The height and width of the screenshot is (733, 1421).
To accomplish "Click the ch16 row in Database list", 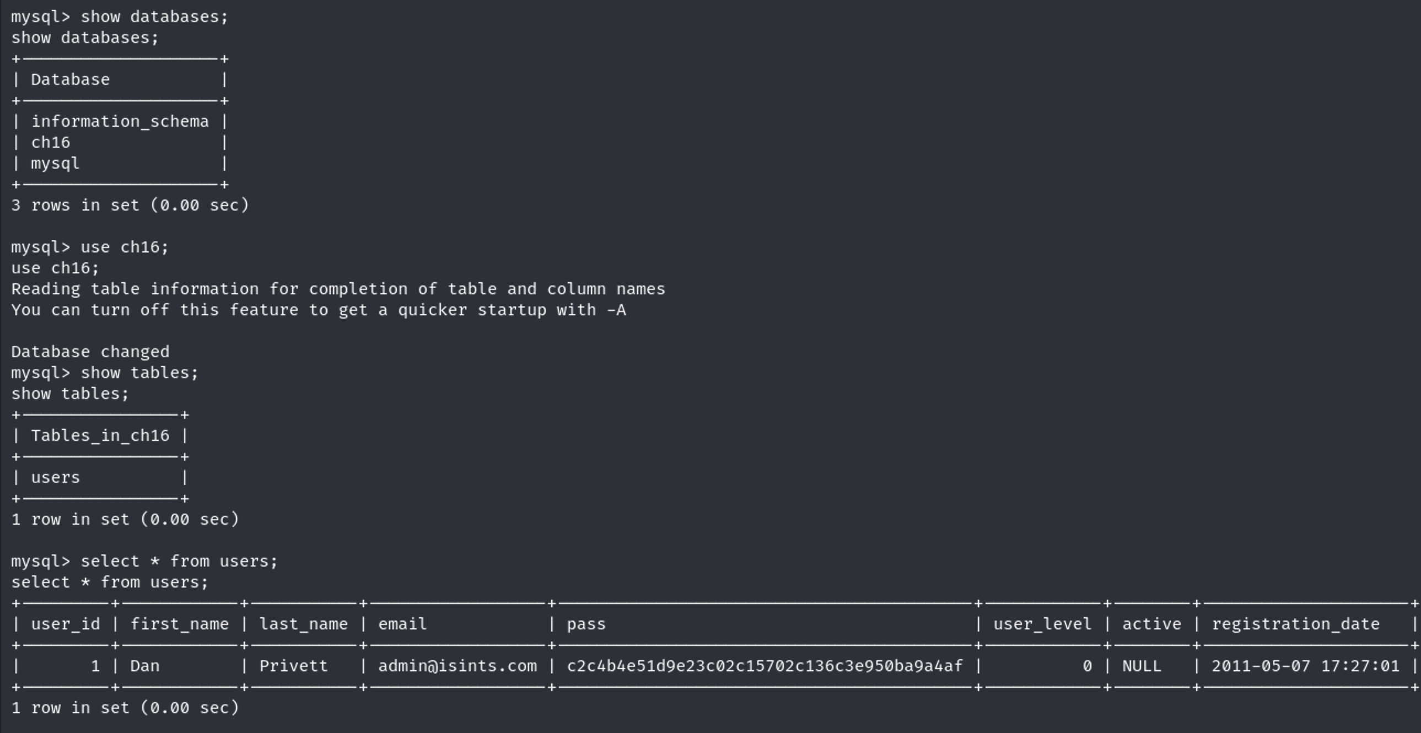I will [x=51, y=142].
